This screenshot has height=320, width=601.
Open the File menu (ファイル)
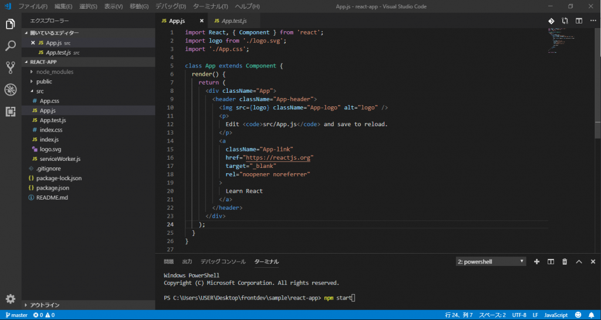coord(33,6)
